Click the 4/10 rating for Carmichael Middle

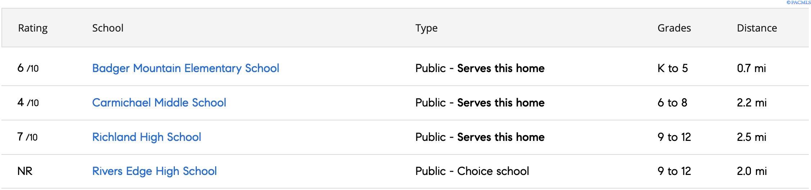28,103
